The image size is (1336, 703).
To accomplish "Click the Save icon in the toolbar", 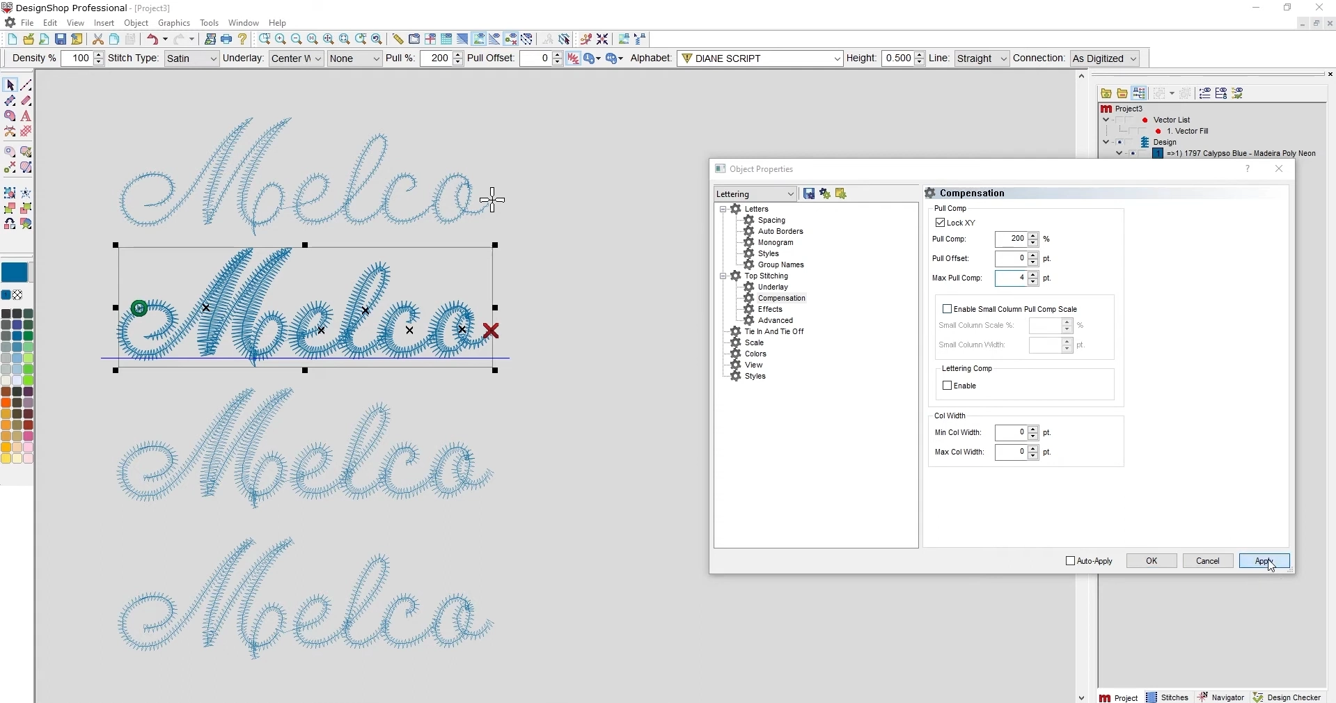I will 61,40.
